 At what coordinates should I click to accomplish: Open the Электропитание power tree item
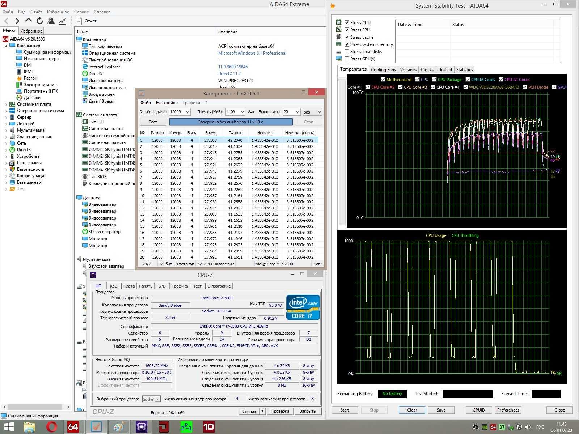click(x=40, y=85)
